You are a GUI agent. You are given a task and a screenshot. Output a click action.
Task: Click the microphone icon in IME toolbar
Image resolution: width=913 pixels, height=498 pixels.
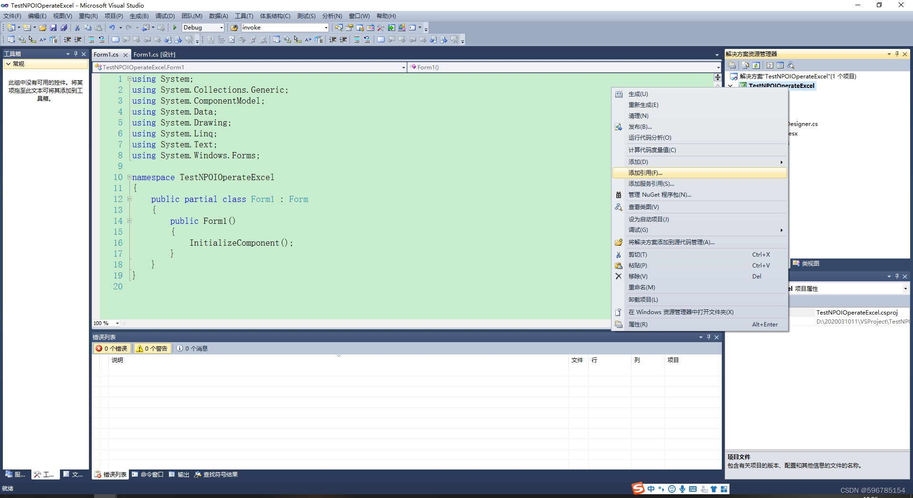pyautogui.click(x=682, y=489)
